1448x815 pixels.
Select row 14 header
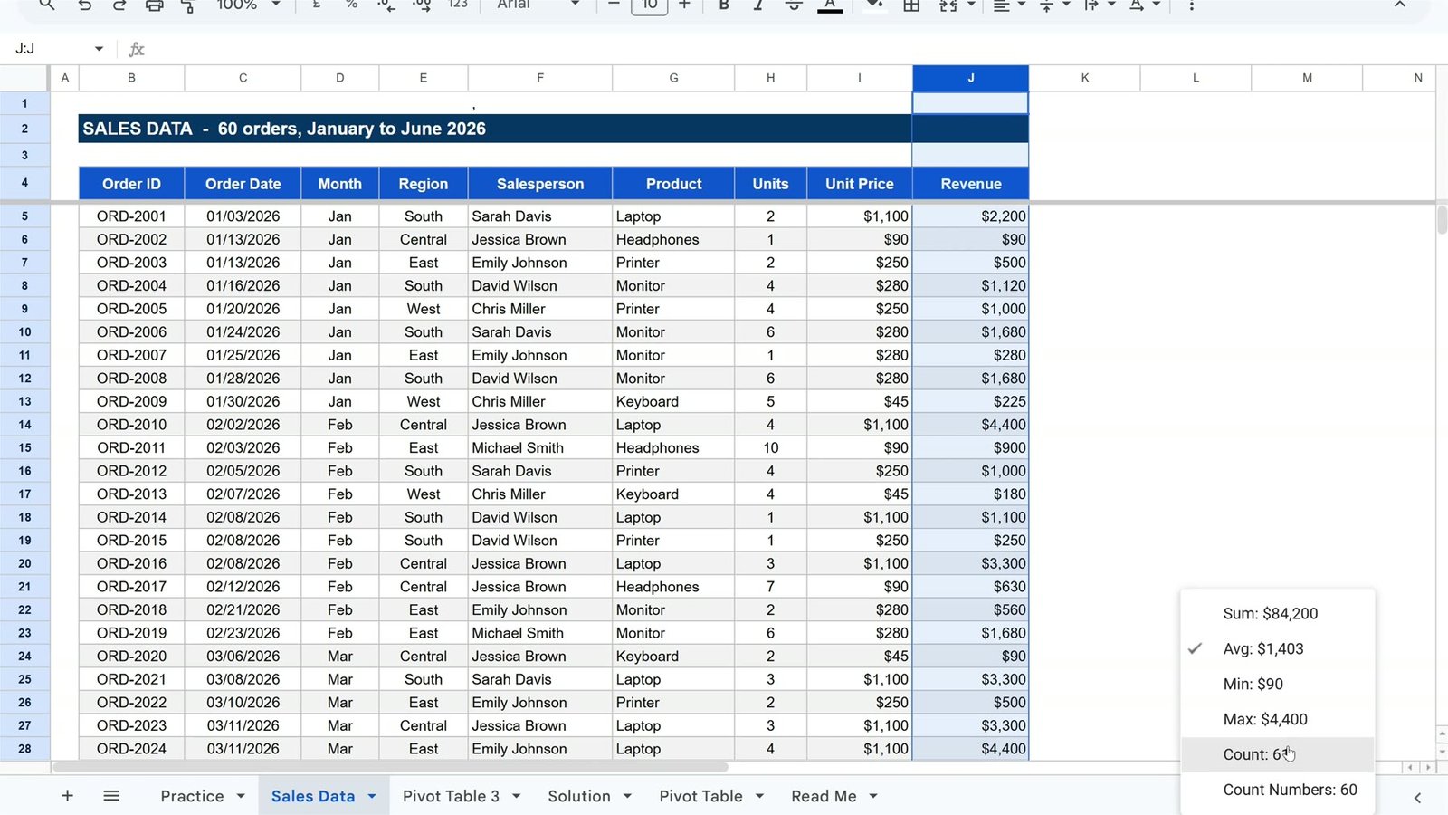(x=24, y=425)
